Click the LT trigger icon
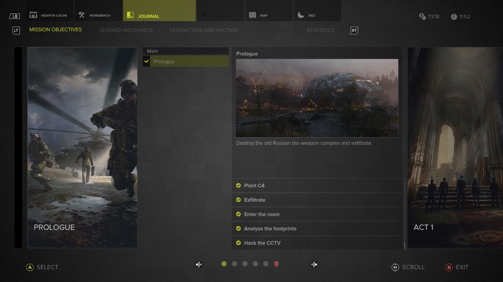This screenshot has width=503, height=282. (16, 31)
